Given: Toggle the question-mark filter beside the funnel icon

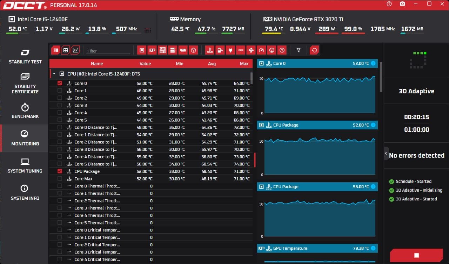Looking at the screenshot, I should [x=282, y=50].
